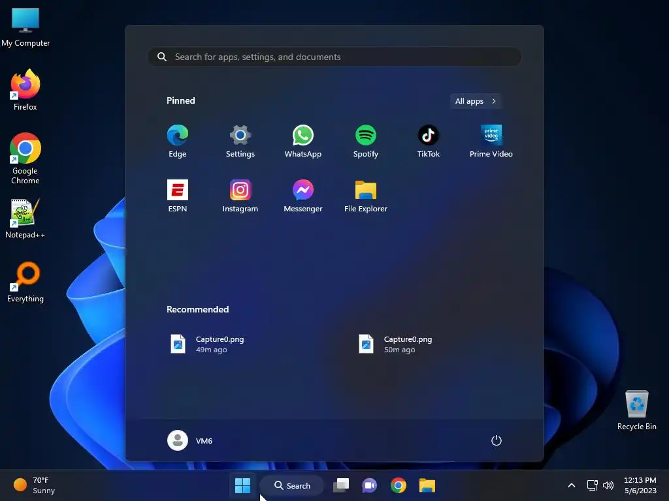Open the taskbar Search box

point(292,485)
